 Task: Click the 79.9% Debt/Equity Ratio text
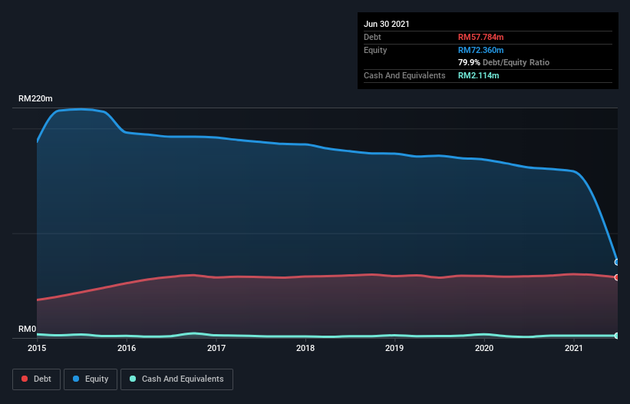tap(504, 62)
